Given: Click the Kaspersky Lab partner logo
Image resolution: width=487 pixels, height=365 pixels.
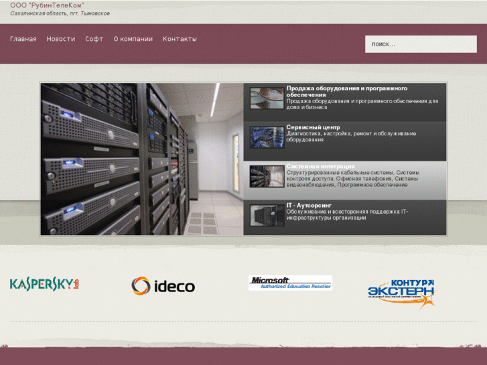Looking at the screenshot, I should 45,284.
